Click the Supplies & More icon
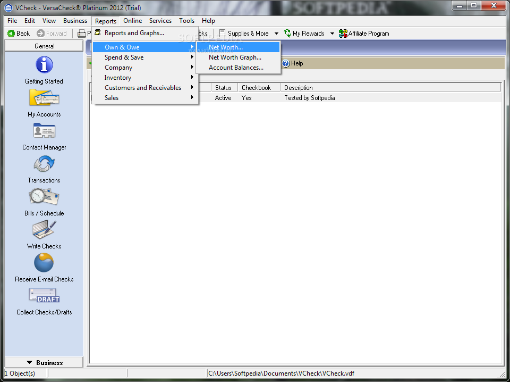Viewport: 510px width, 382px height. click(223, 33)
